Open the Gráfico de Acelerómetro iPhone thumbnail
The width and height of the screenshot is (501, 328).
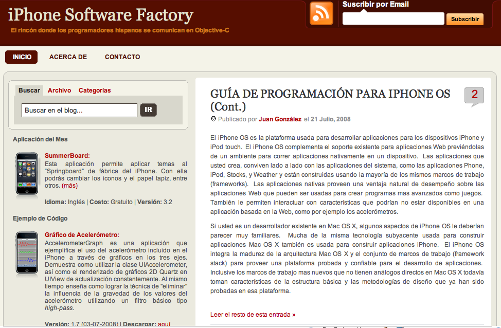point(27,253)
